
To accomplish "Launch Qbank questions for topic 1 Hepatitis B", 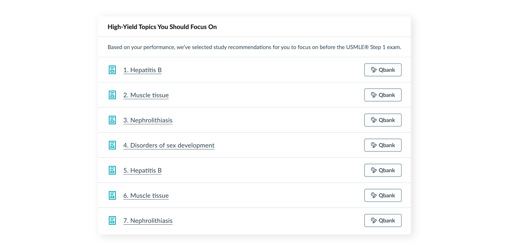I will pyautogui.click(x=383, y=70).
